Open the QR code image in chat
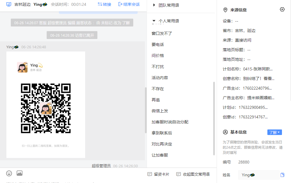The width and height of the screenshot is (291, 183). pyautogui.click(x=46, y=105)
